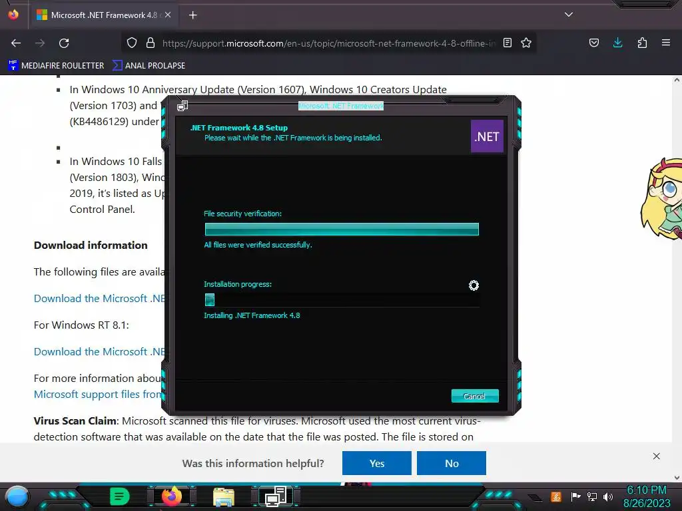Click the address bar URL field
Image resolution: width=682 pixels, height=511 pixels.
tap(328, 43)
